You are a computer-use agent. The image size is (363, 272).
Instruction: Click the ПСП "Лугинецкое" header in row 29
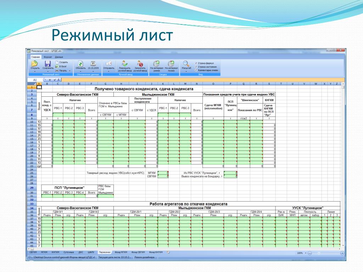click(69, 188)
